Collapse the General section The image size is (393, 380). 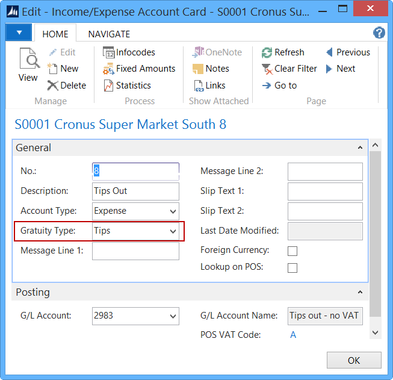tap(361, 148)
